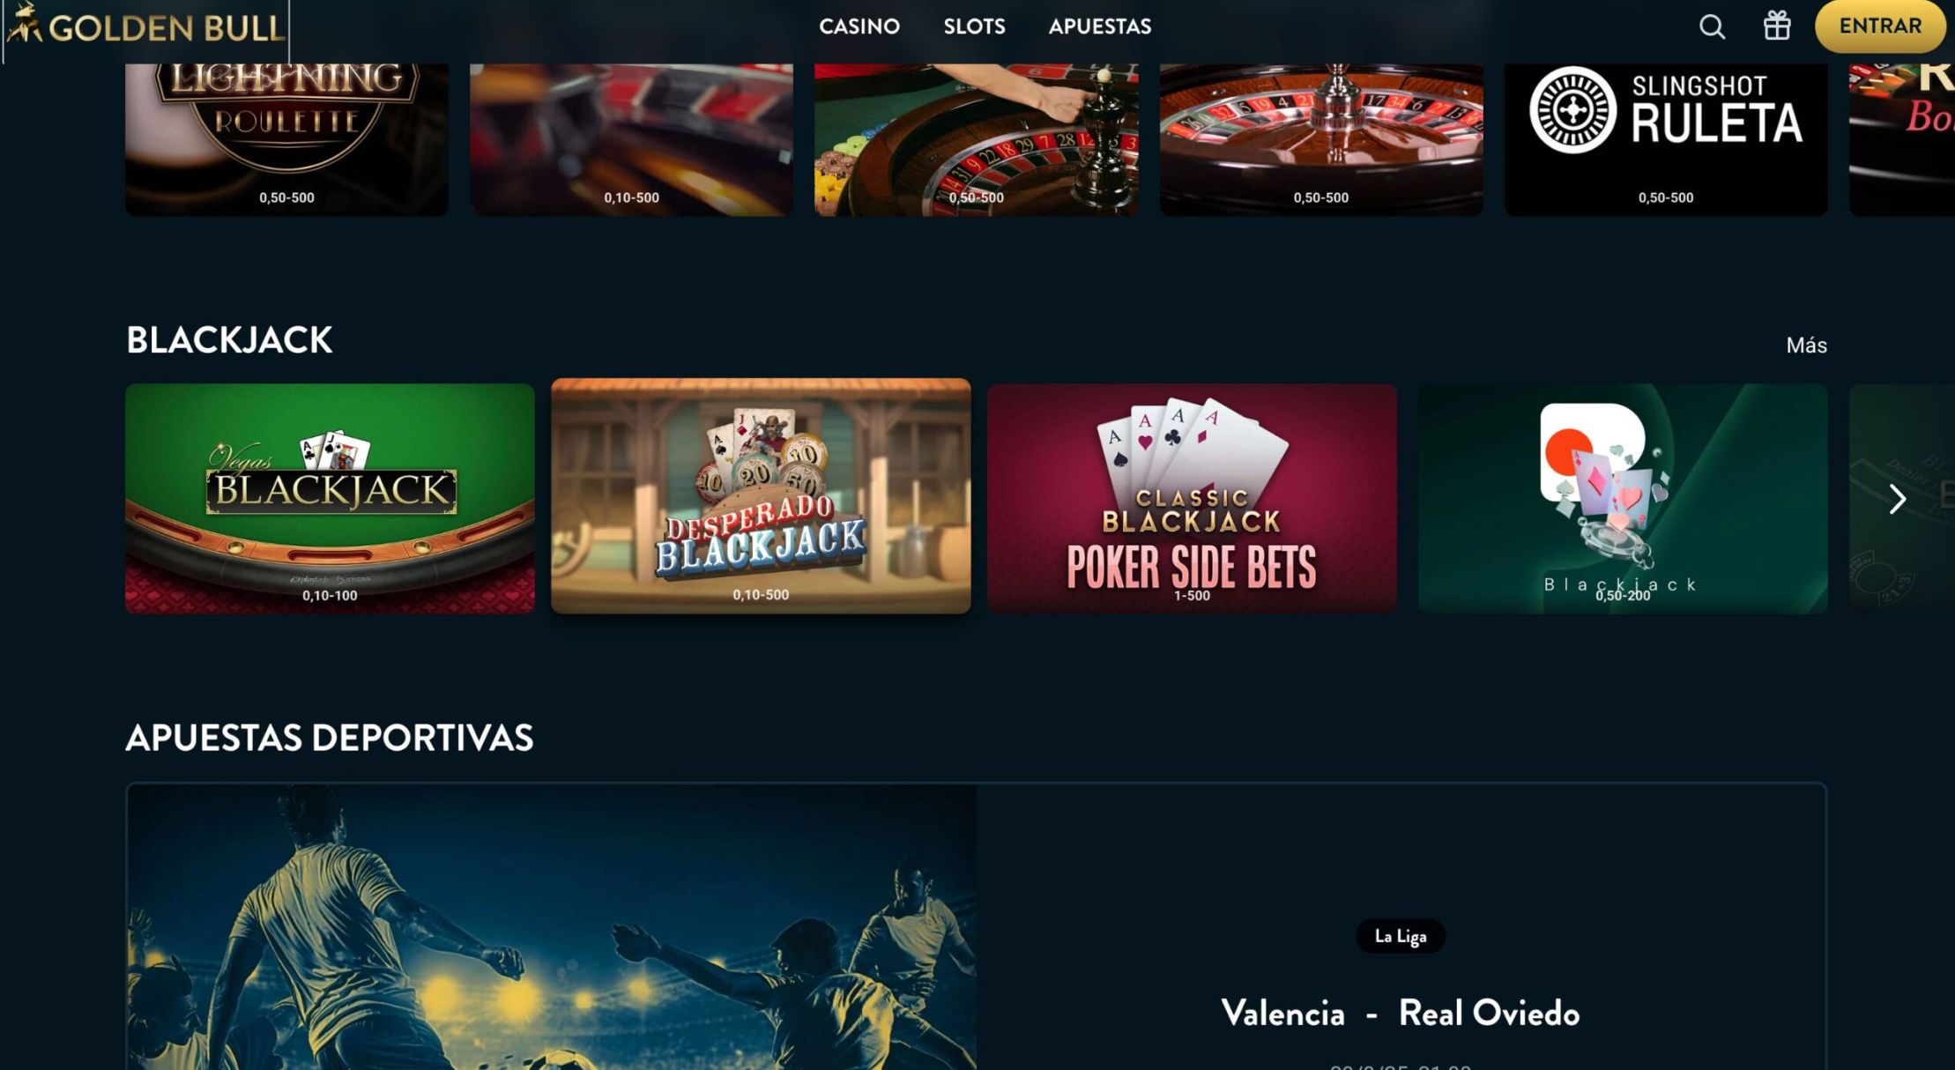Click the search magnifier icon
1955x1070 pixels.
pyautogui.click(x=1712, y=26)
